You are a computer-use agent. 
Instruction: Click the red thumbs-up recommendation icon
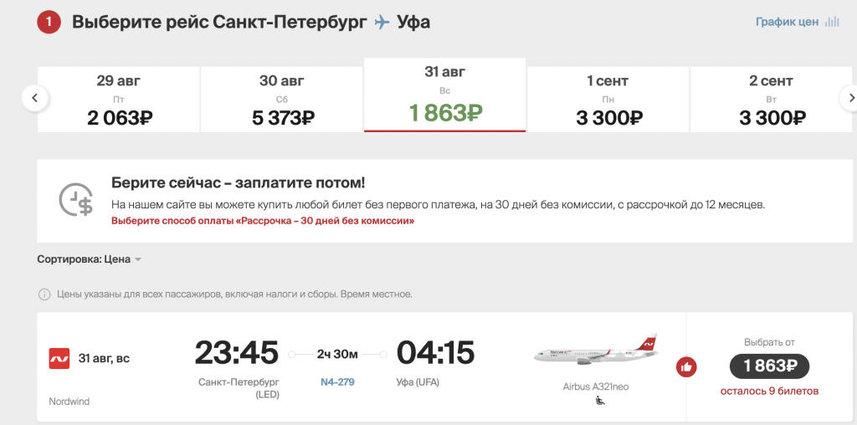(686, 366)
